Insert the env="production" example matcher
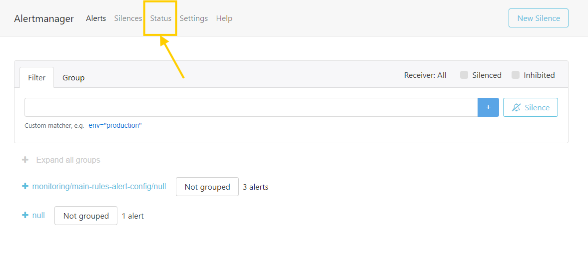Image resolution: width=588 pixels, height=272 pixels. coord(115,125)
